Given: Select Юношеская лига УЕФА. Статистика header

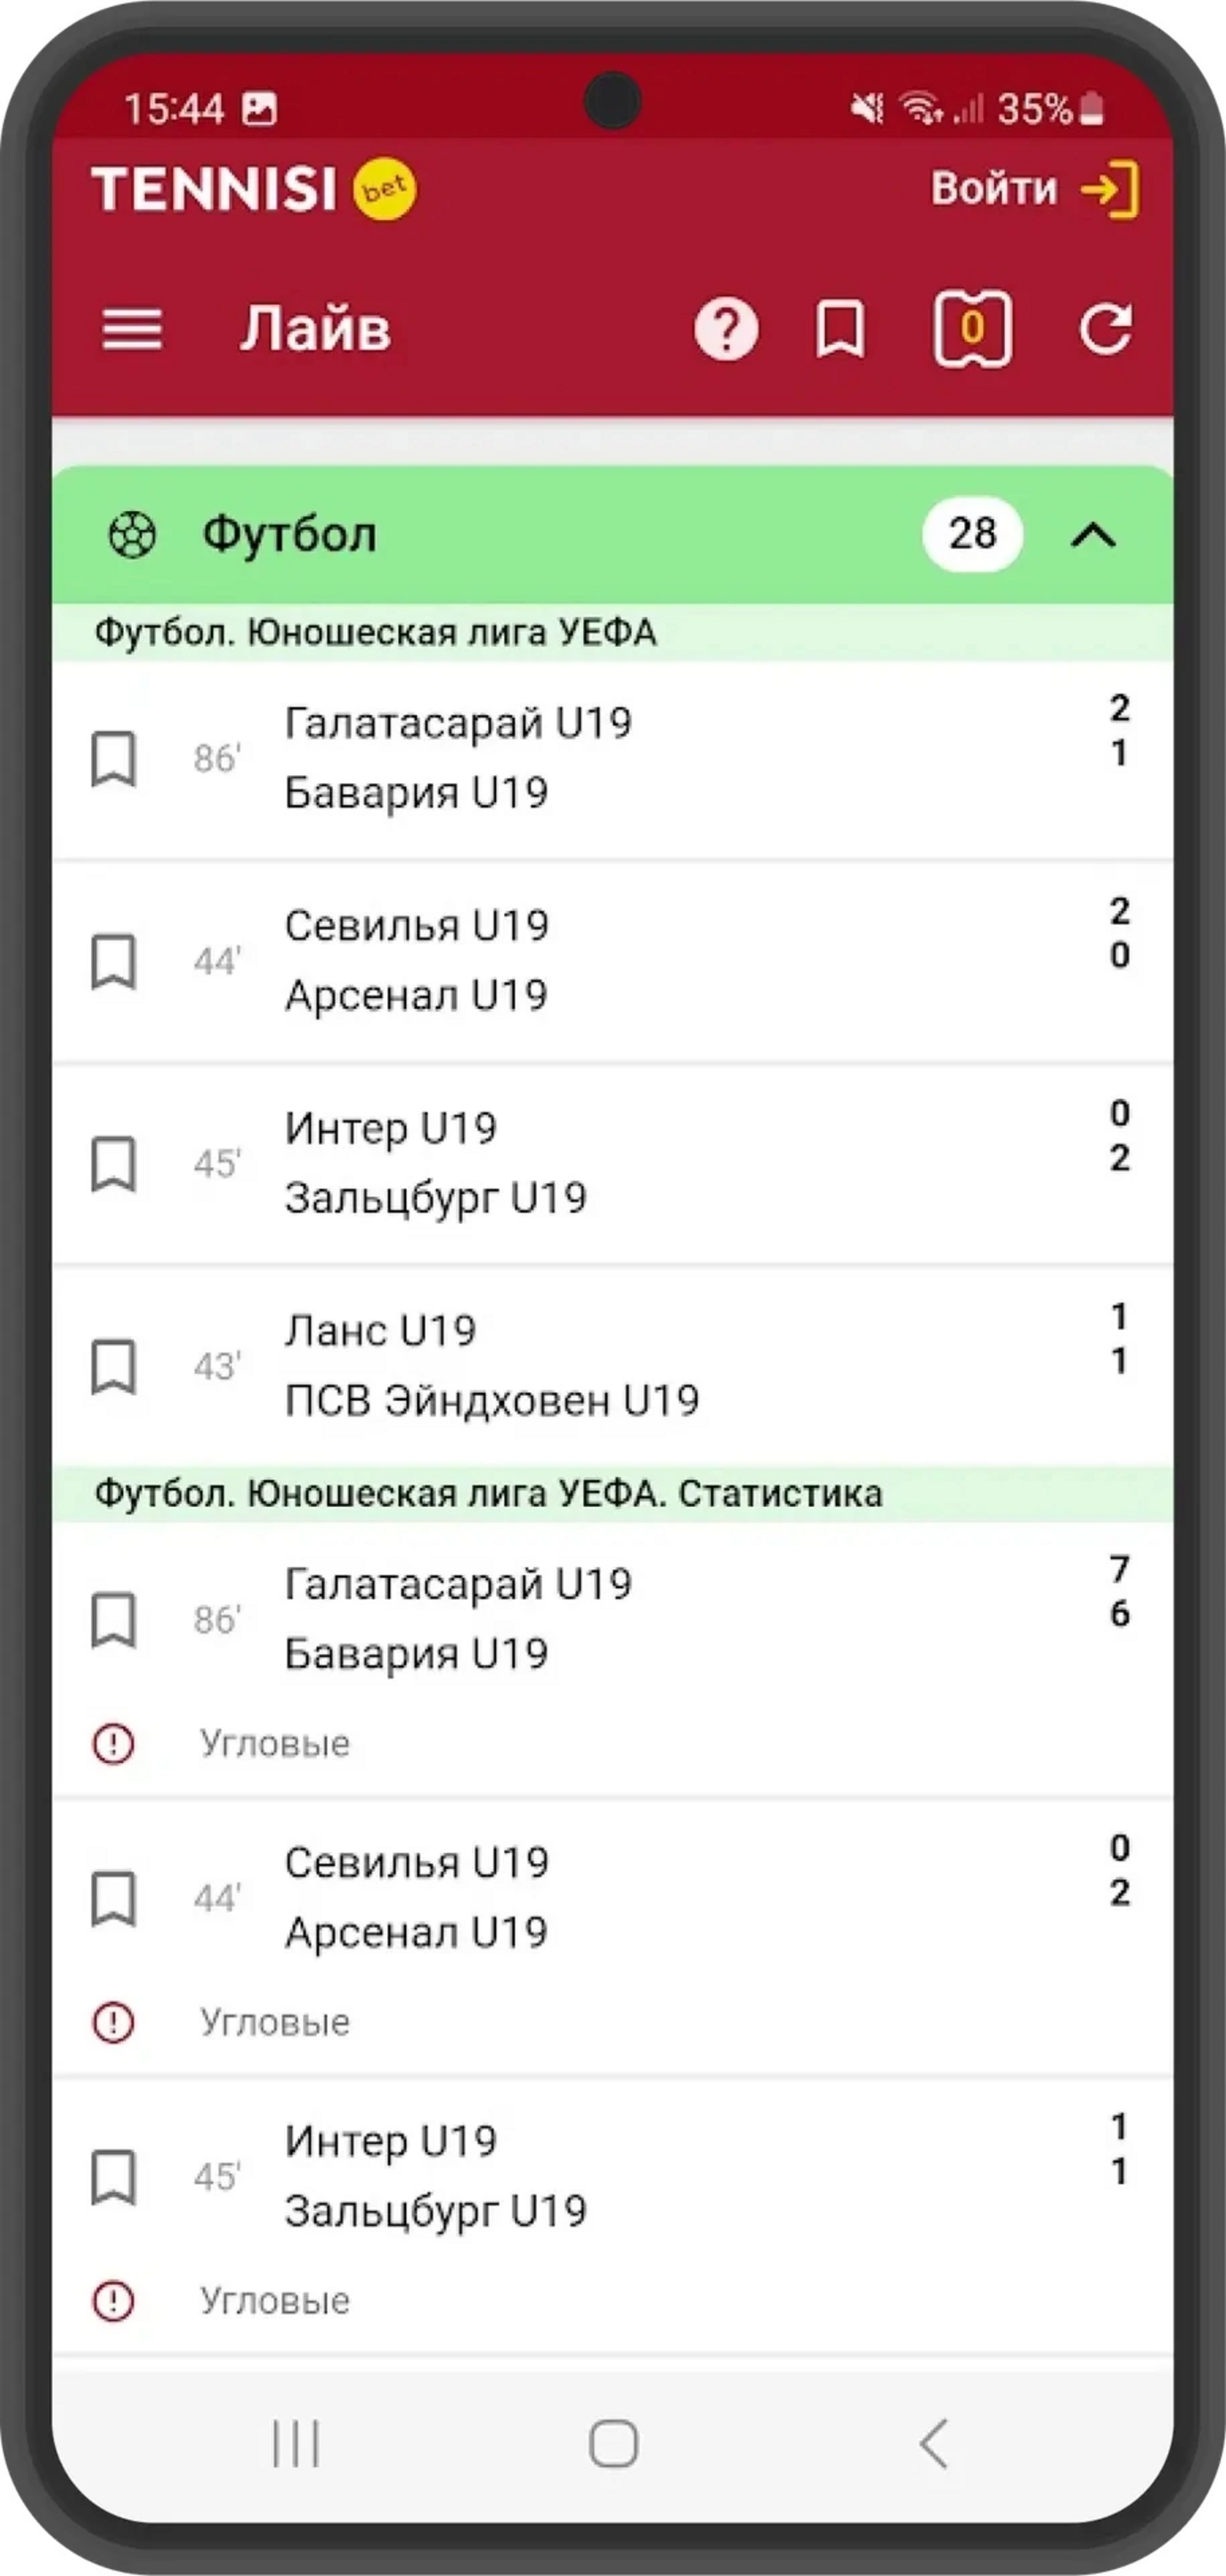Looking at the screenshot, I should coord(612,1493).
